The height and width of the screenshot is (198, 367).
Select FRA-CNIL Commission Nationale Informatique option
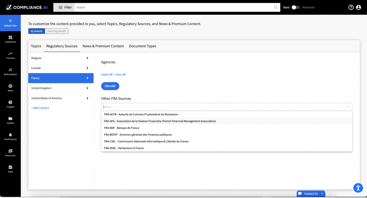click(x=227, y=142)
